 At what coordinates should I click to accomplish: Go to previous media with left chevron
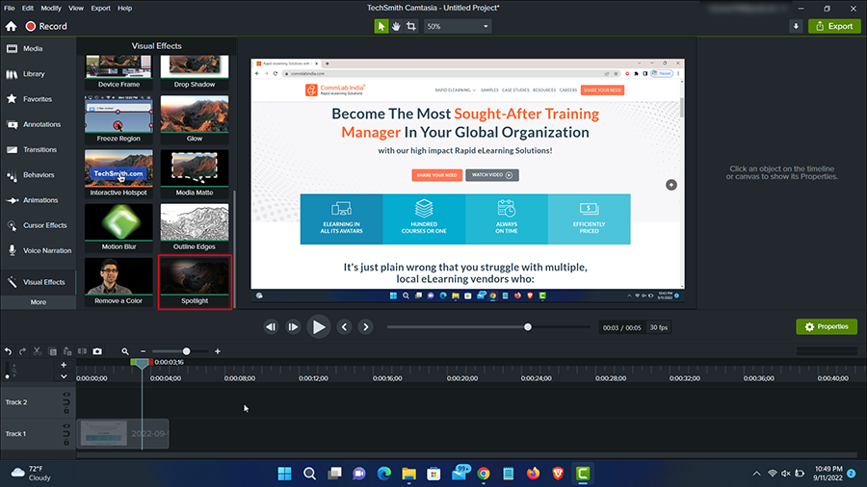coord(344,327)
